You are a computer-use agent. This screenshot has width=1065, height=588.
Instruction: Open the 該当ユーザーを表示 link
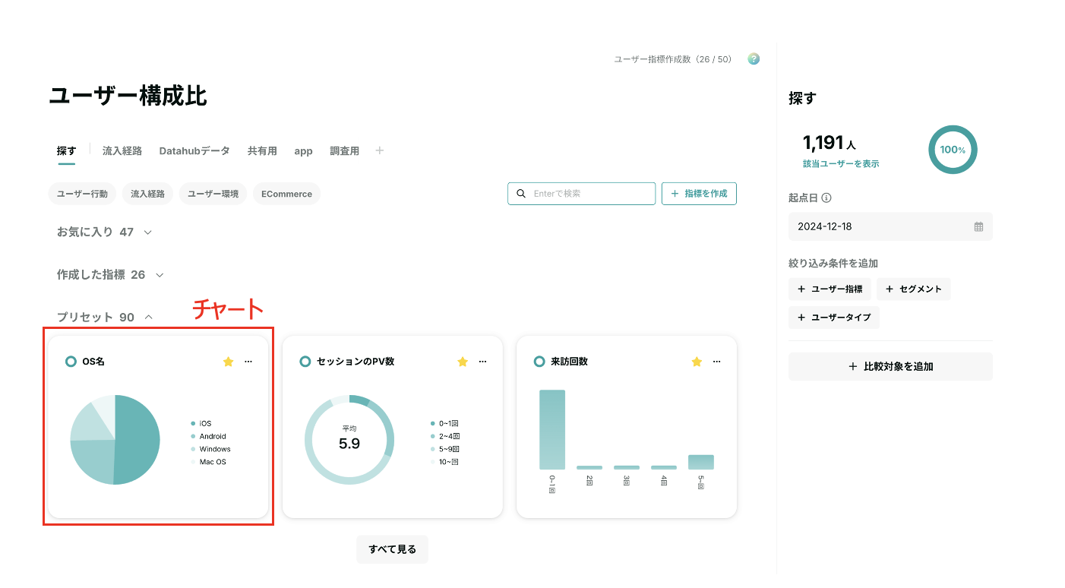pos(841,163)
